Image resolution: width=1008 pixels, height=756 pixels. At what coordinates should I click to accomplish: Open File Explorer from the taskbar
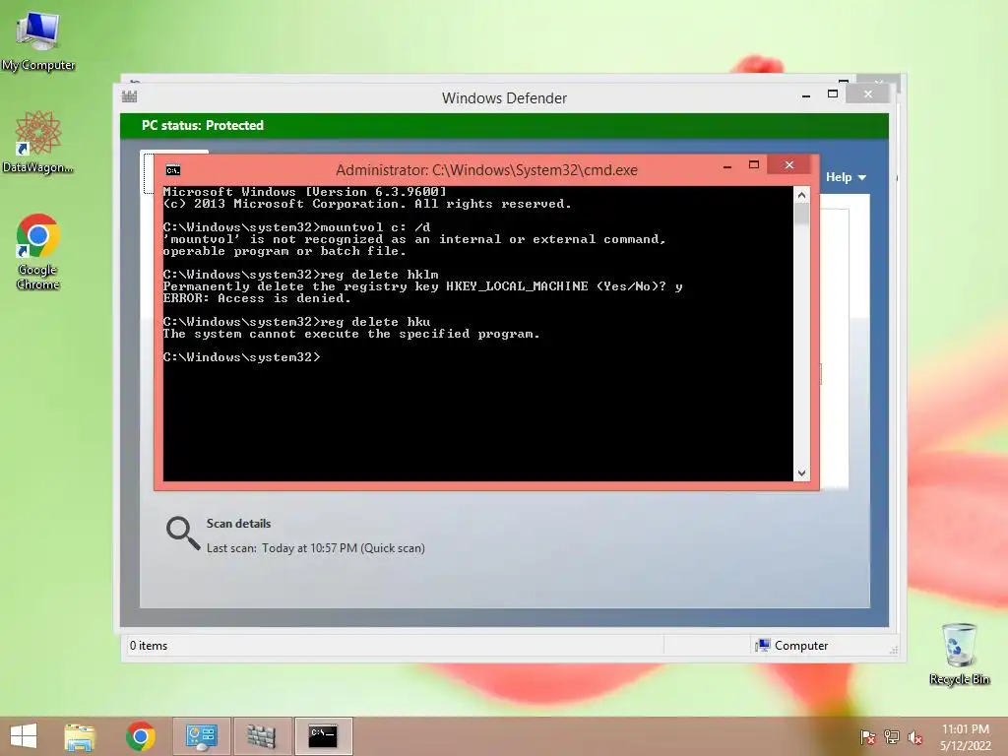pyautogui.click(x=80, y=736)
